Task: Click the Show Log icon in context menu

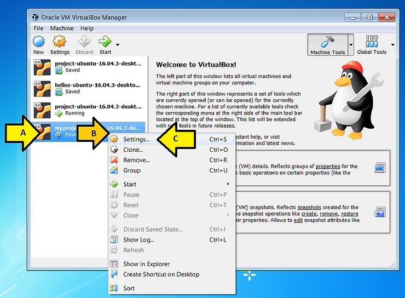Action: (114, 239)
